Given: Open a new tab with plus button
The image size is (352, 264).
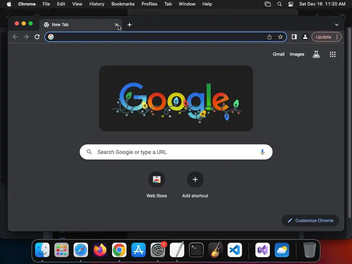Looking at the screenshot, I should point(130,25).
